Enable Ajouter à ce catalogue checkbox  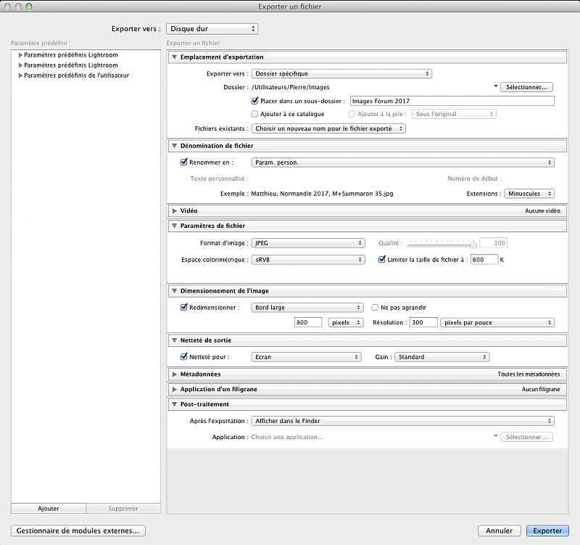click(254, 114)
